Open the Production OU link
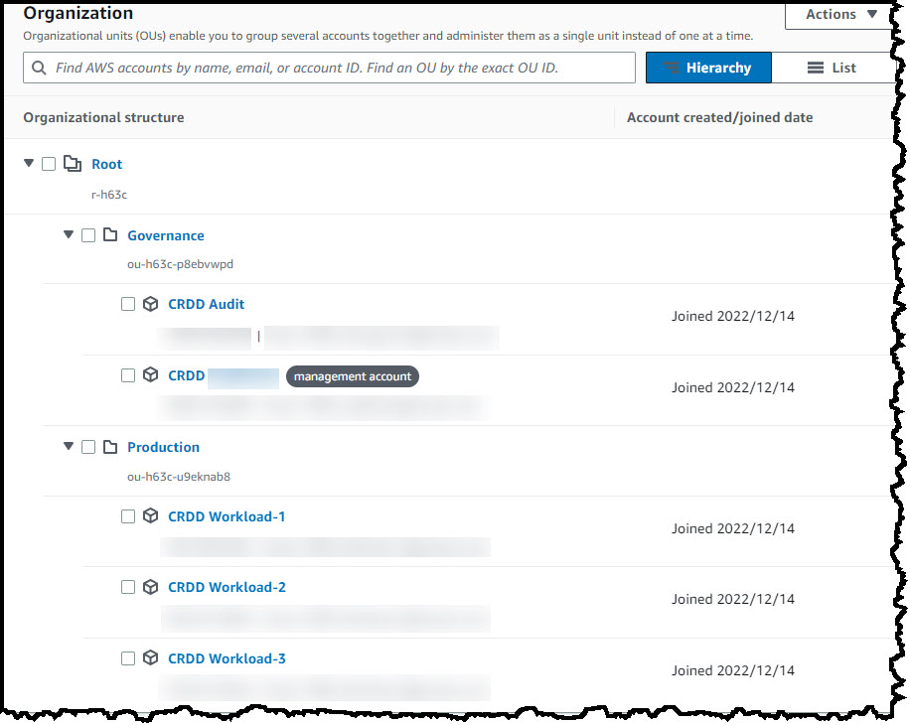This screenshot has height=725, width=910. 164,447
